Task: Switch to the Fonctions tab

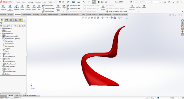Action: (3, 15)
